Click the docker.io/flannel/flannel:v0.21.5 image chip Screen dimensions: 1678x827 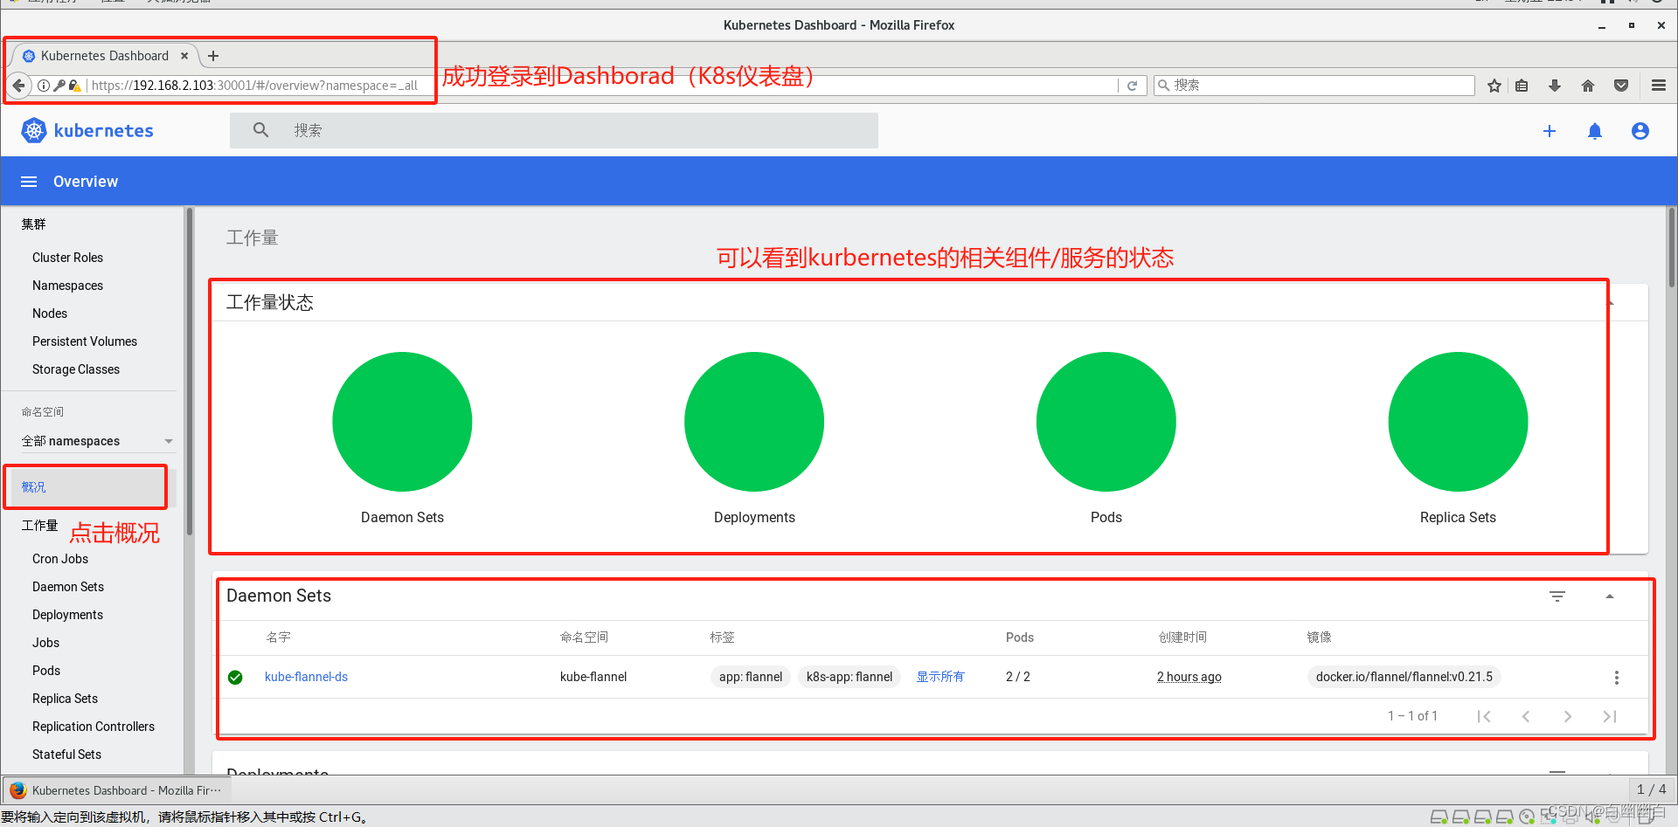click(x=1404, y=677)
